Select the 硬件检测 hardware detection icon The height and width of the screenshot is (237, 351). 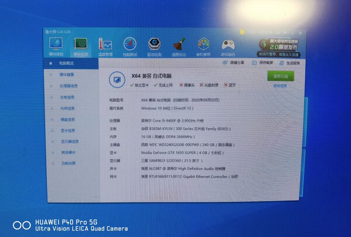click(81, 47)
